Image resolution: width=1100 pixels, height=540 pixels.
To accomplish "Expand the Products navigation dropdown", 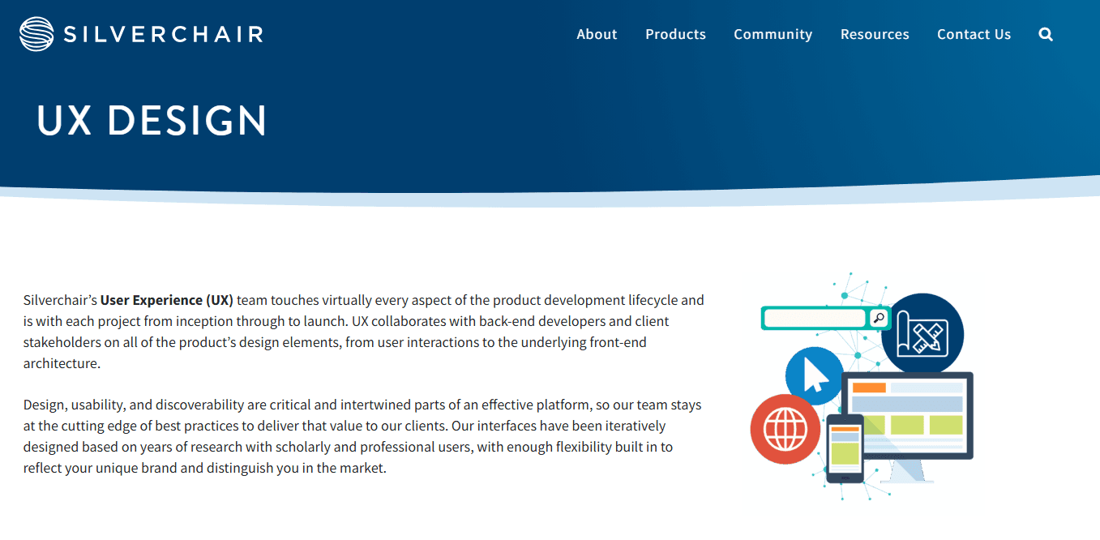I will click(x=675, y=34).
